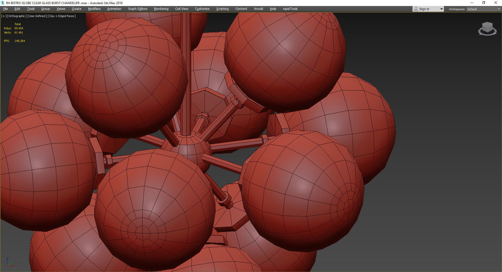
Task: Click the ViewCube navigation widget
Action: (487, 29)
